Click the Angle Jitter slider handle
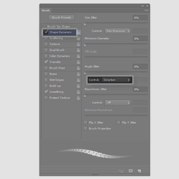 (85, 73)
